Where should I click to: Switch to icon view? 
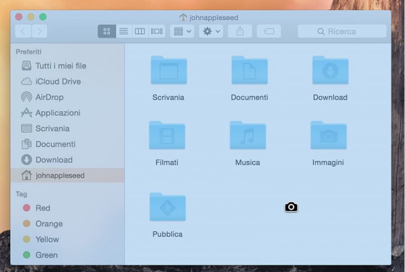pyautogui.click(x=107, y=32)
